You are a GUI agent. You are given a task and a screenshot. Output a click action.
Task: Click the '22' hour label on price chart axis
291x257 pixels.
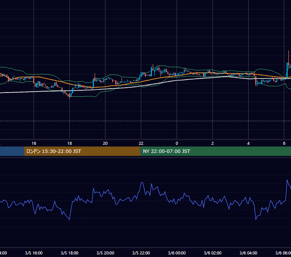click(141, 143)
